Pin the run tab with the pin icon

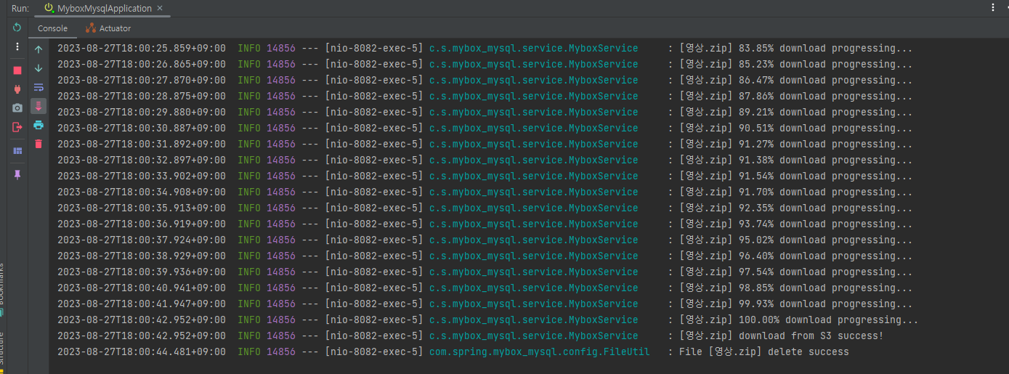[17, 174]
